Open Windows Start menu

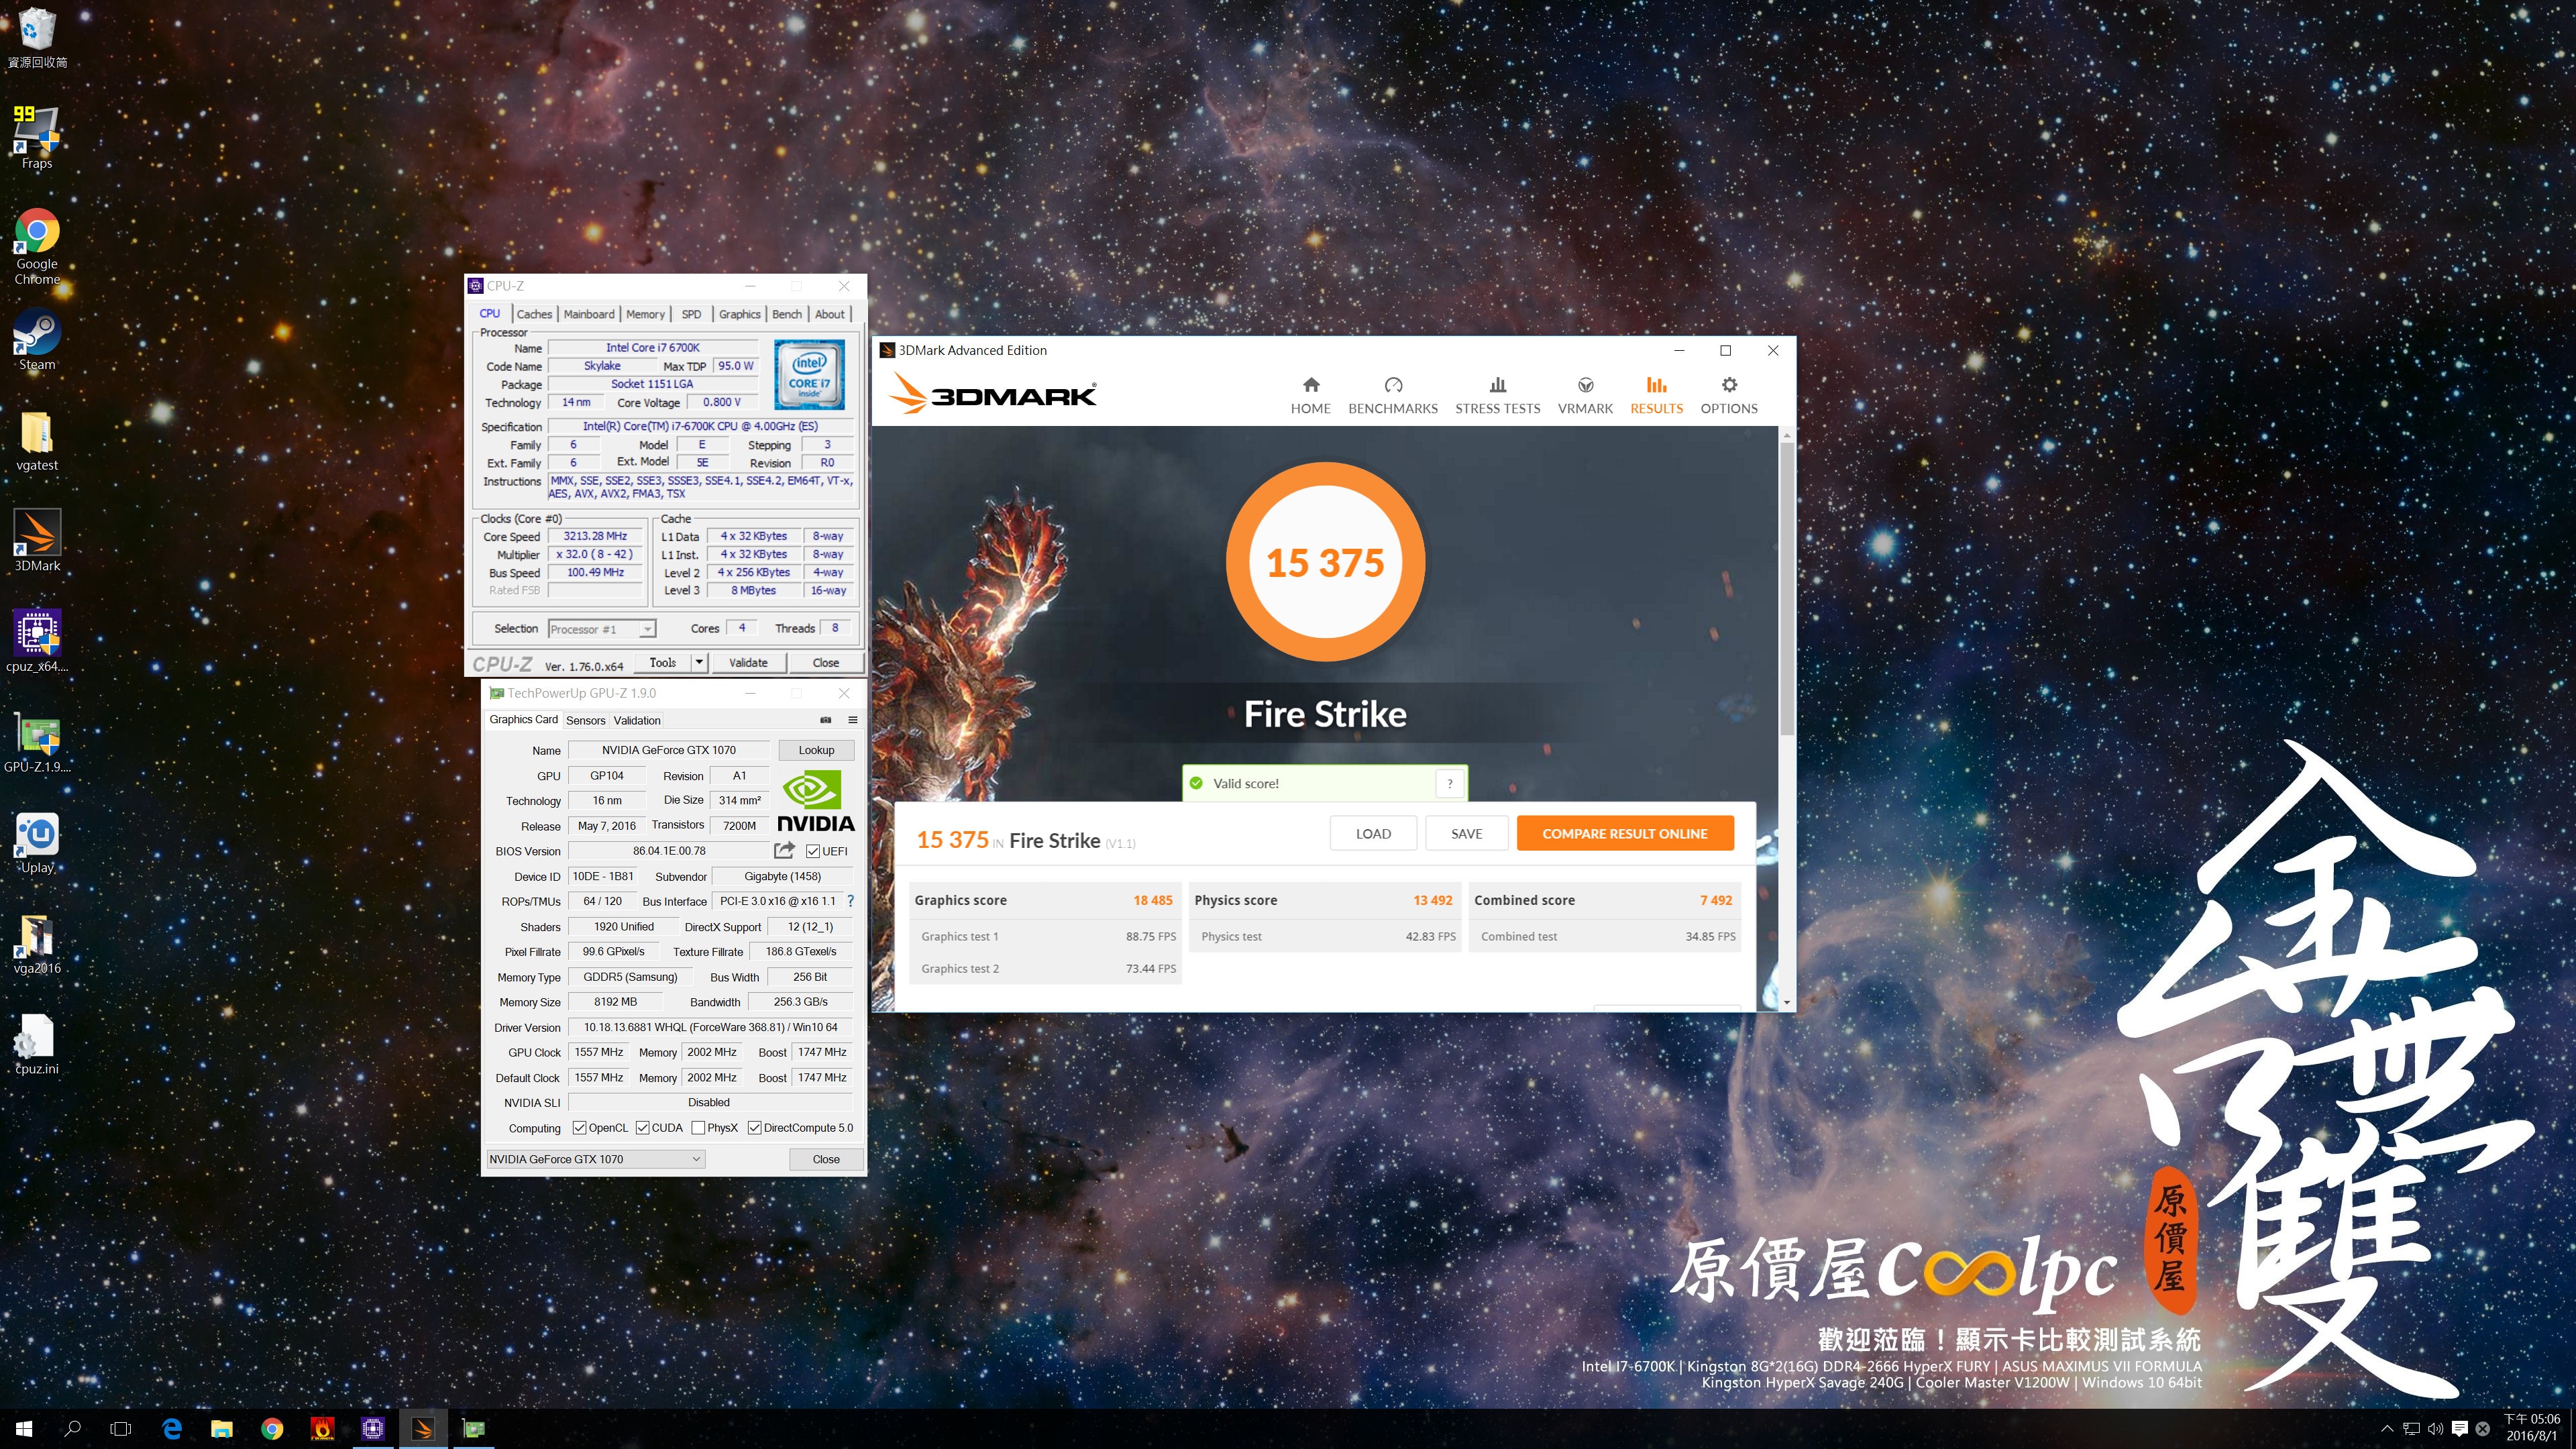pos(24,1429)
